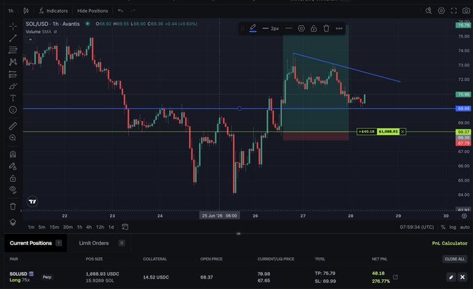Toggle percentage price scale
Viewport: 473px width, 289px height.
pos(443,227)
